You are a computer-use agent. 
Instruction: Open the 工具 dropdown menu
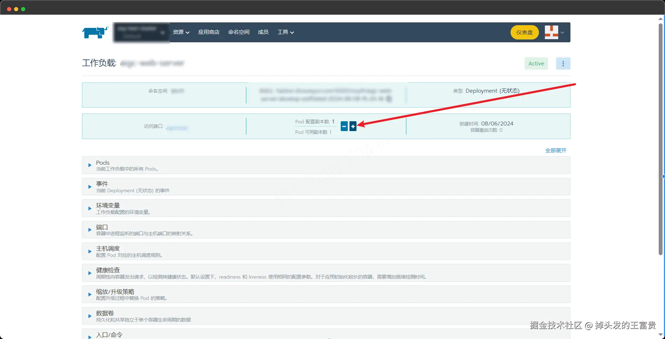click(x=286, y=32)
